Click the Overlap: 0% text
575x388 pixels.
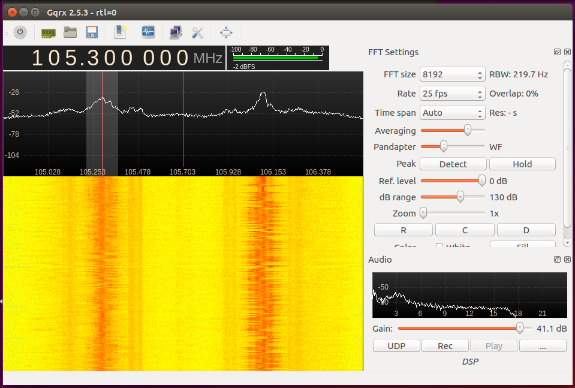[514, 94]
